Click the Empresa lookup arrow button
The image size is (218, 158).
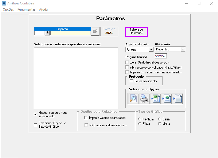pyautogui.click(x=48, y=33)
